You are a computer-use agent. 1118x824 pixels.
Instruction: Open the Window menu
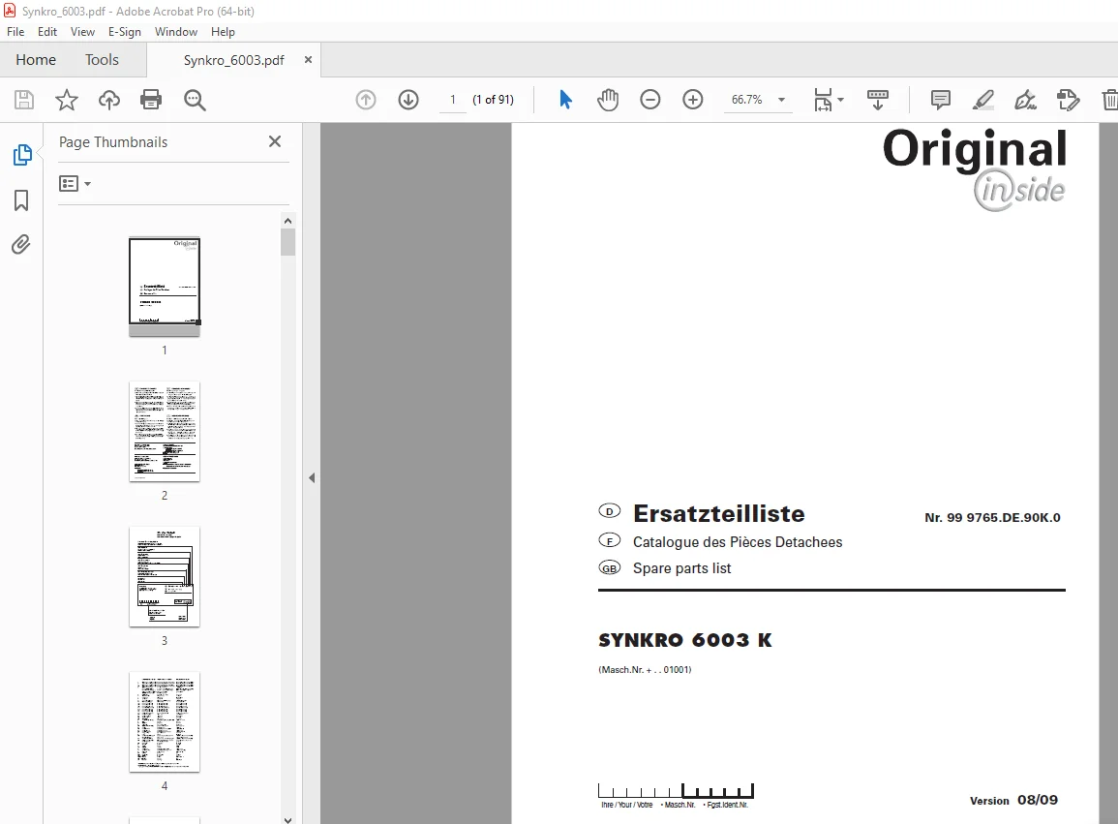tap(176, 32)
